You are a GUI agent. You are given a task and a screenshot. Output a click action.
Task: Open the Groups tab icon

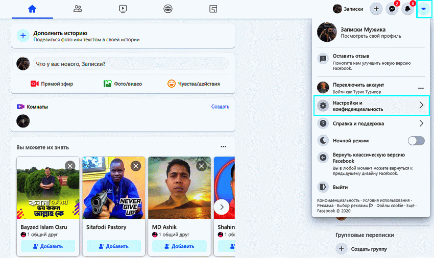coord(168,9)
